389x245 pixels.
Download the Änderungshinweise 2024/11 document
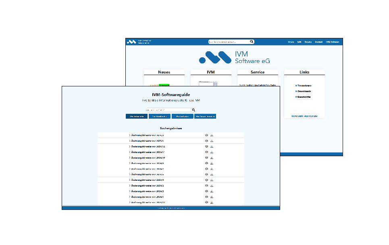pos(212,152)
